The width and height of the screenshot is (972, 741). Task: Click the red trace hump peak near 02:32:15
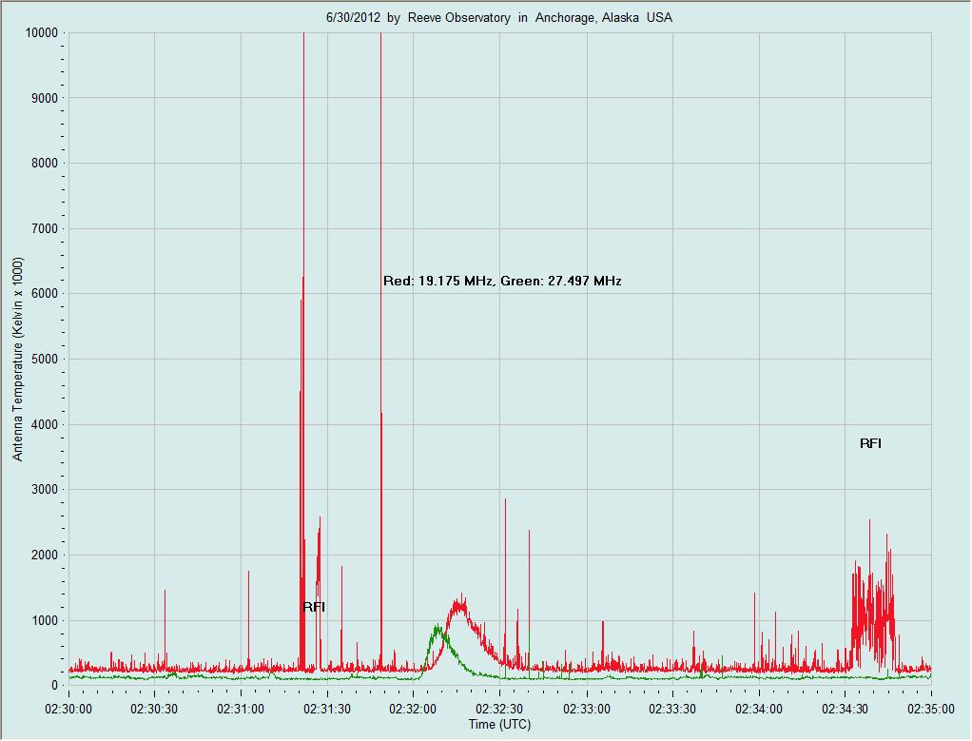[460, 603]
